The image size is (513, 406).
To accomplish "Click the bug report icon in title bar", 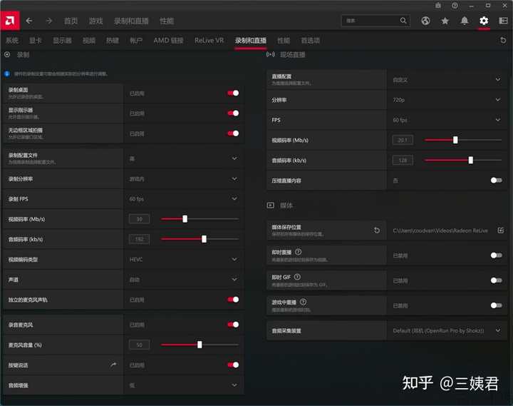I will tap(438, 6).
